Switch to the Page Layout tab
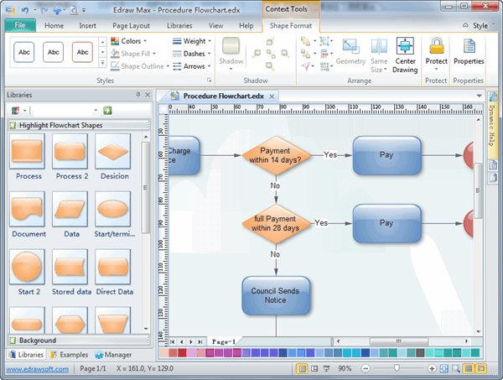The height and width of the screenshot is (380, 503). coord(131,25)
